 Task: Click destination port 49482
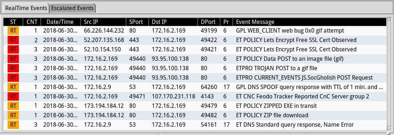pos(208,115)
